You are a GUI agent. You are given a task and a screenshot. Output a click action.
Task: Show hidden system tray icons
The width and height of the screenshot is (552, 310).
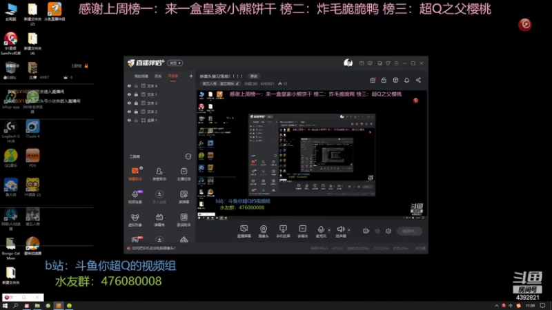[496, 306]
